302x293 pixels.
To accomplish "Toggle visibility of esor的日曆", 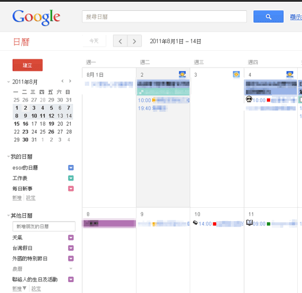I will [x=25, y=167].
